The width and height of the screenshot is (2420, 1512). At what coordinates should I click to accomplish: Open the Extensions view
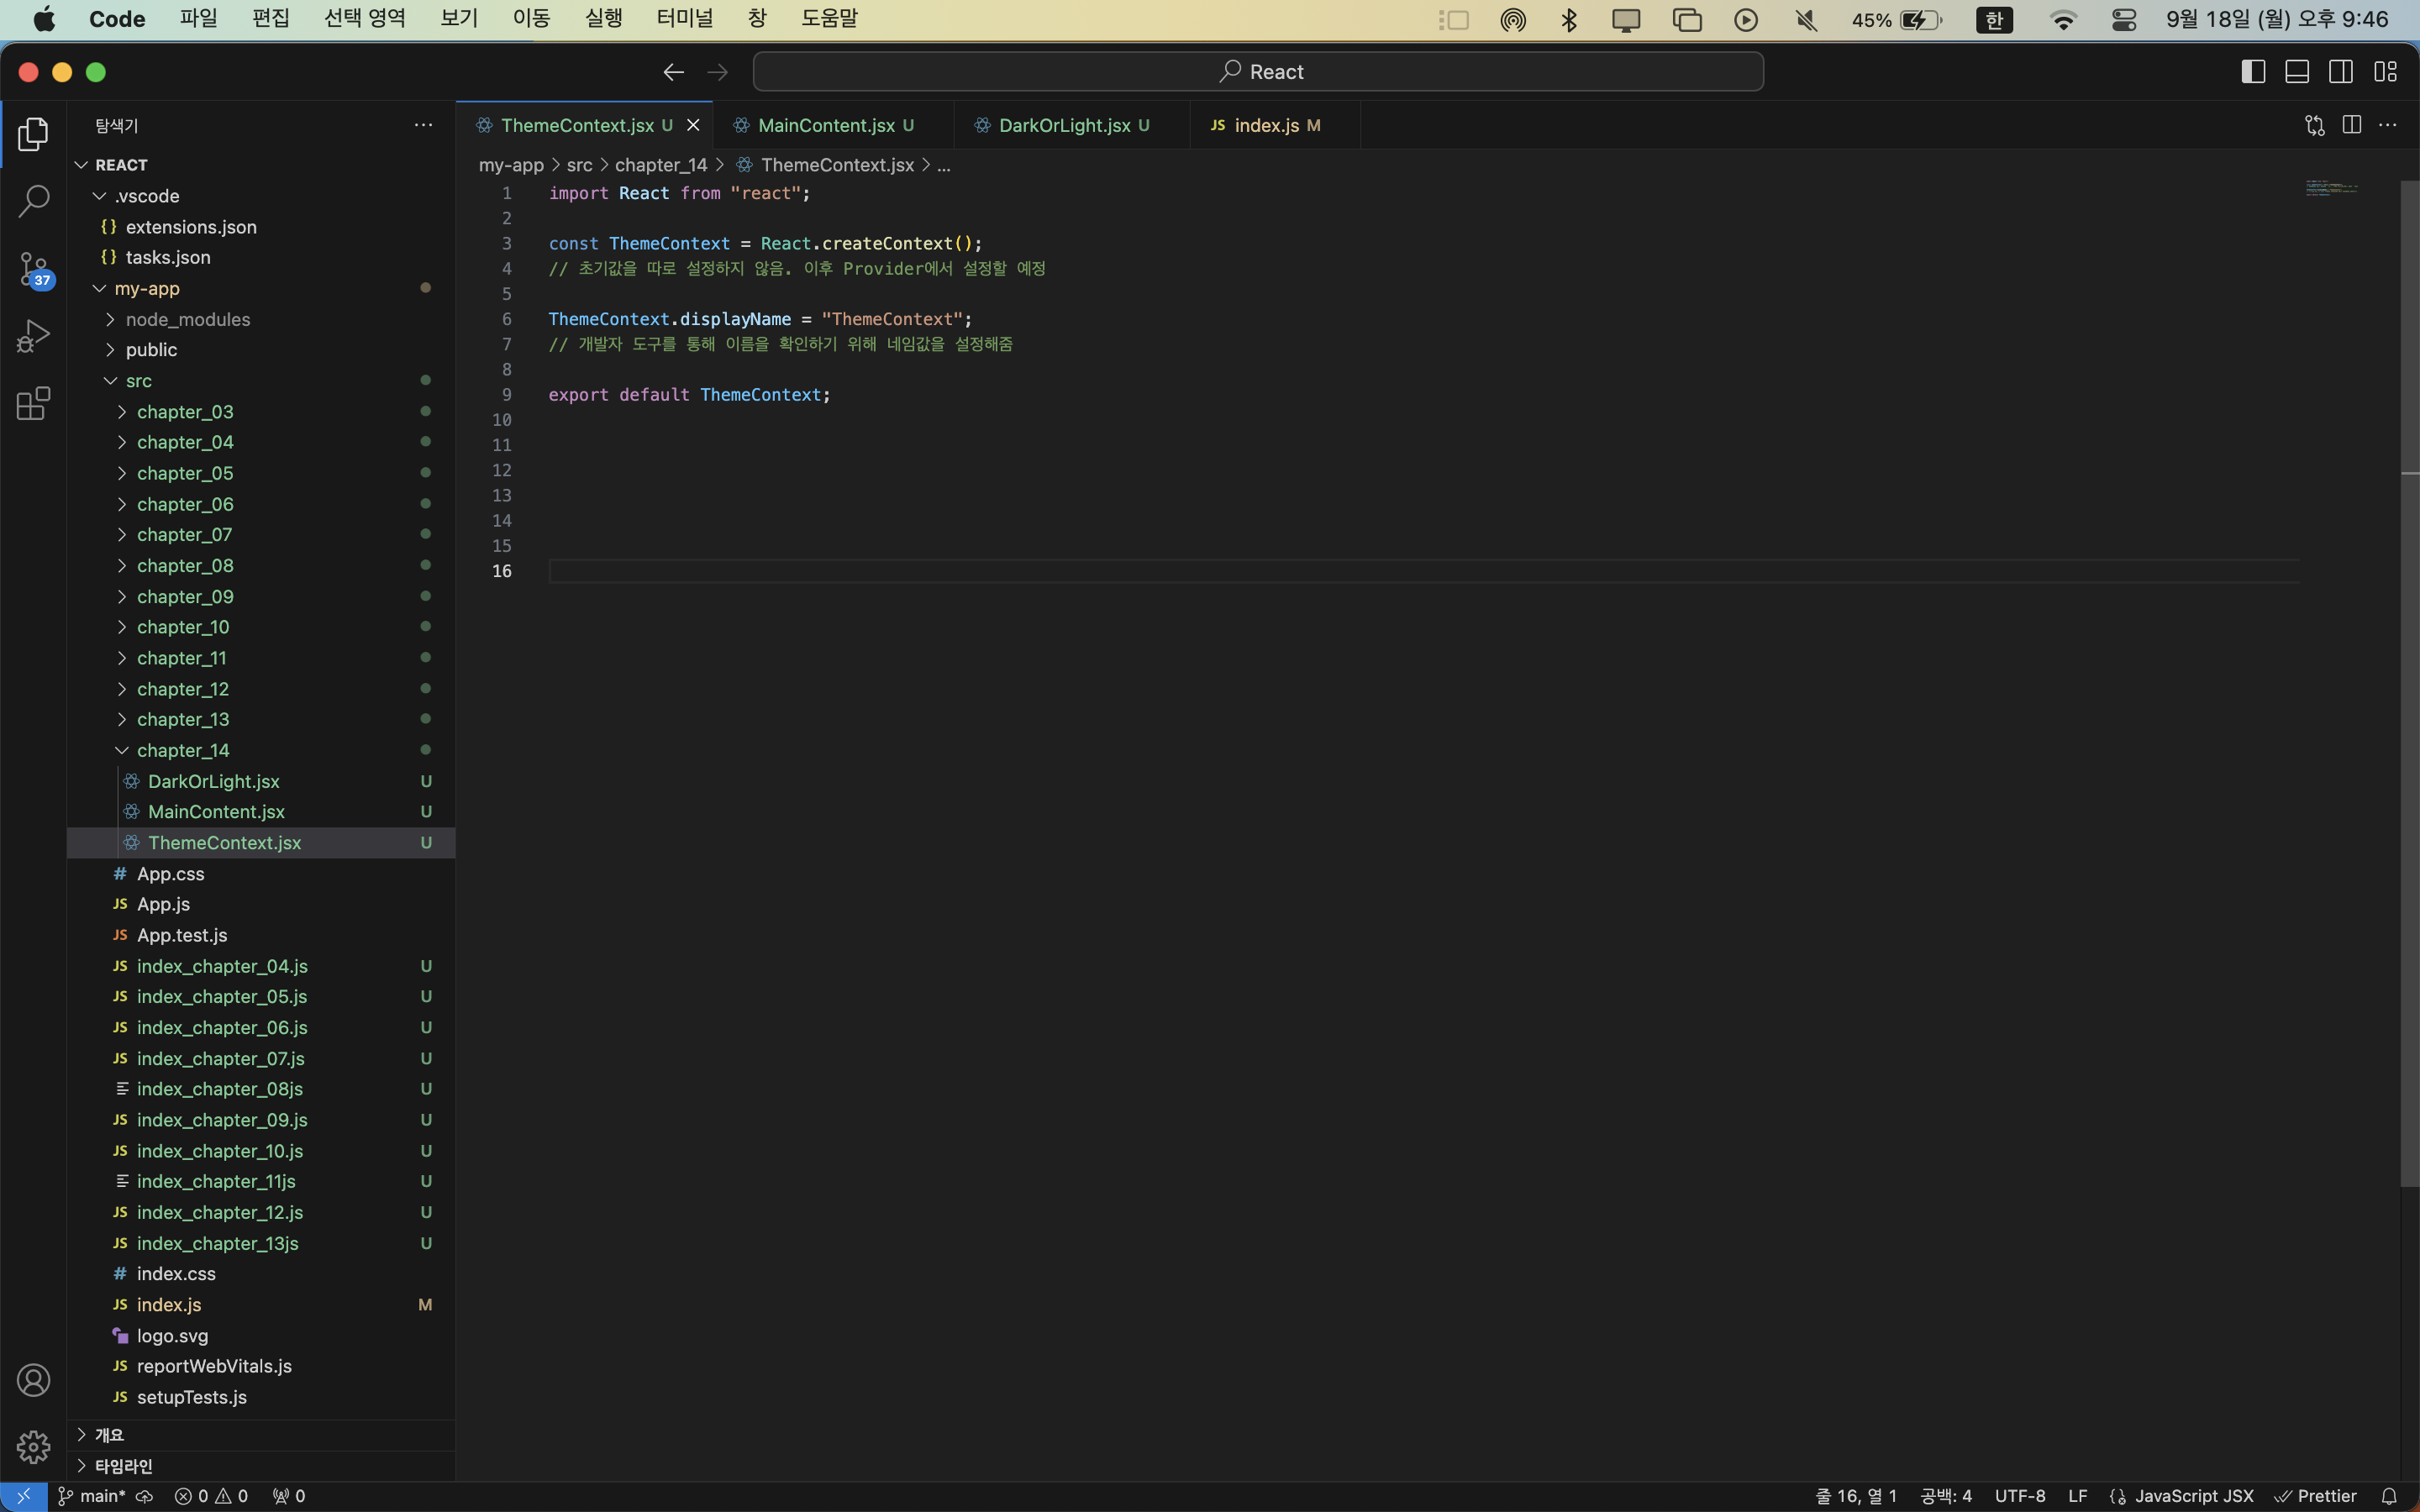coord(33,403)
